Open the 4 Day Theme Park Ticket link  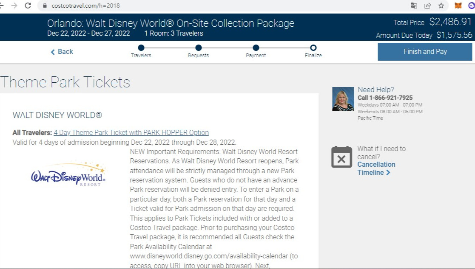pyautogui.click(x=131, y=132)
